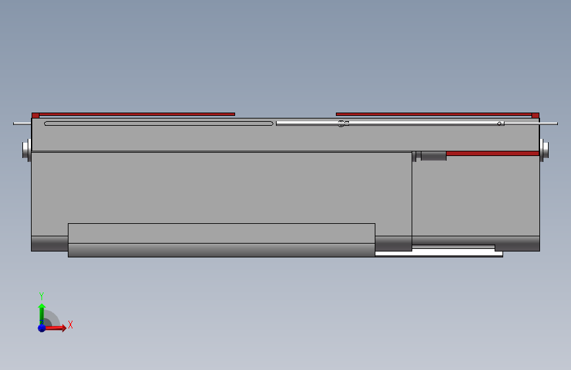Select the dark gray block beside middle red strip
The width and height of the screenshot is (571, 370).
coord(434,156)
